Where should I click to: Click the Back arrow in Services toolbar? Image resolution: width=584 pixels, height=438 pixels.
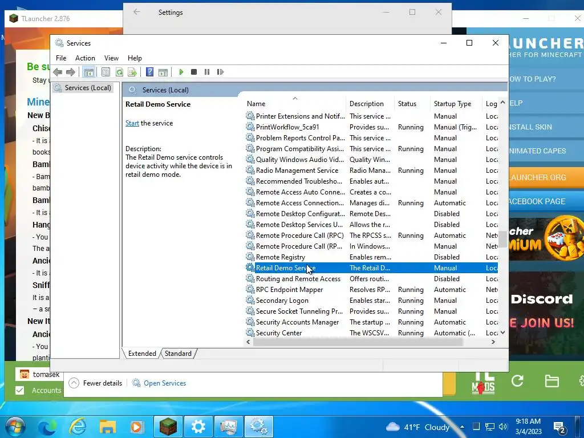click(58, 72)
